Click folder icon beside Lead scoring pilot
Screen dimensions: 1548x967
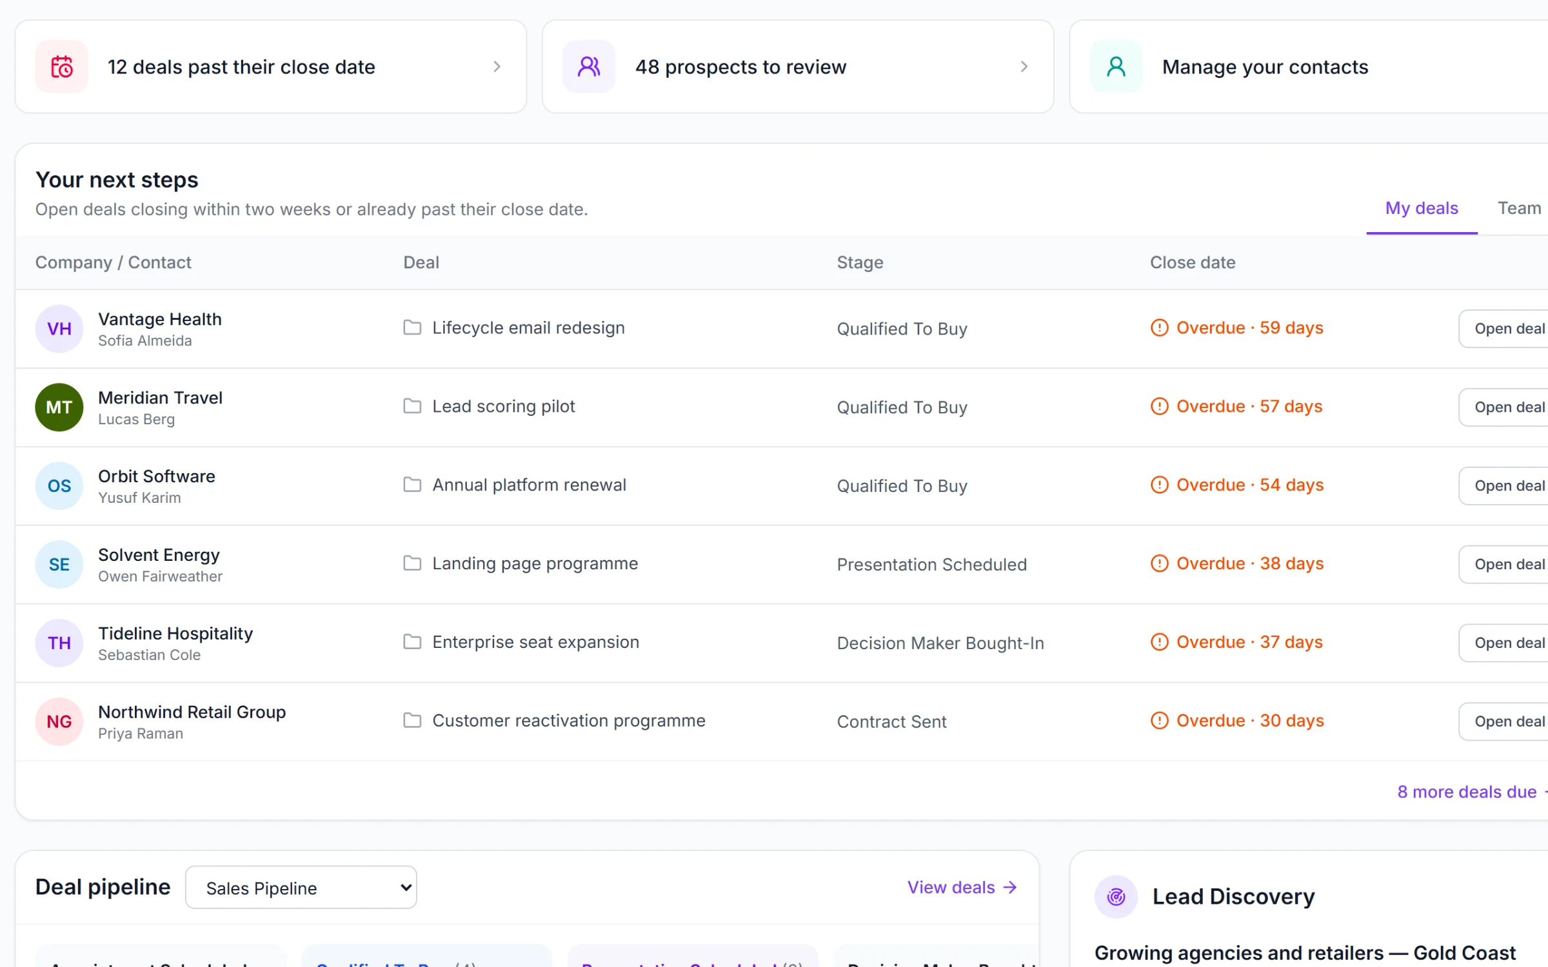412,406
